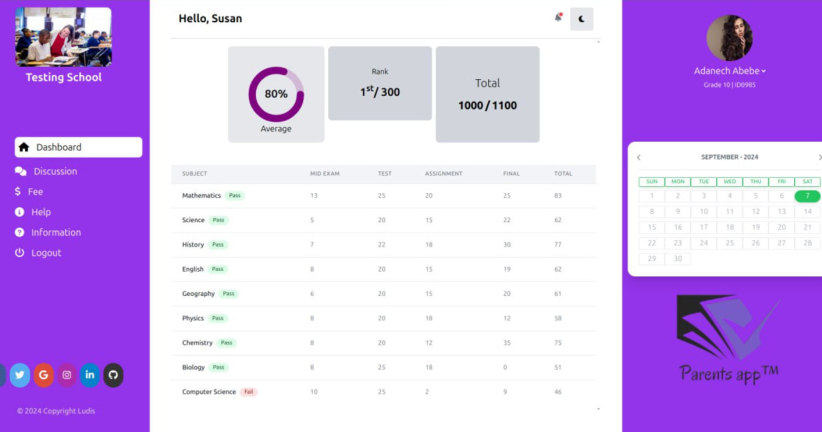Click the Testing School title
The width and height of the screenshot is (822, 432).
63,78
